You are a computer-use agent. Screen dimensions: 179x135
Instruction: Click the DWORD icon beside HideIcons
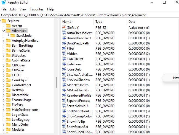64,64
